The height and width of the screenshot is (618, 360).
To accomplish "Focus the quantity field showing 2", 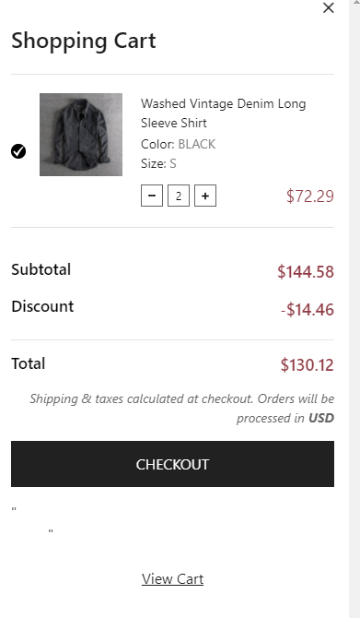I will (x=179, y=196).
